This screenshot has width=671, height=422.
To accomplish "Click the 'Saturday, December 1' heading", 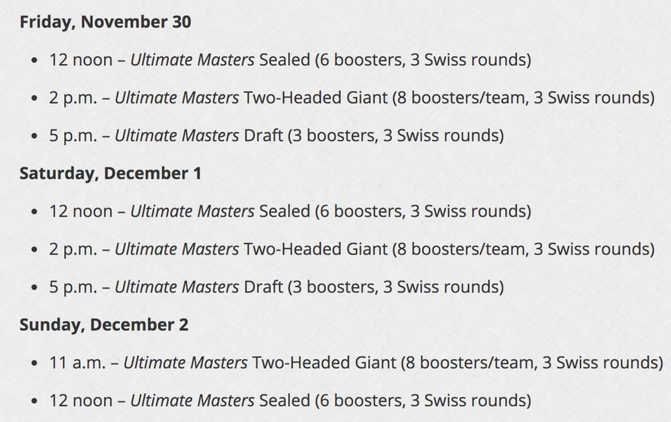I will point(110,173).
